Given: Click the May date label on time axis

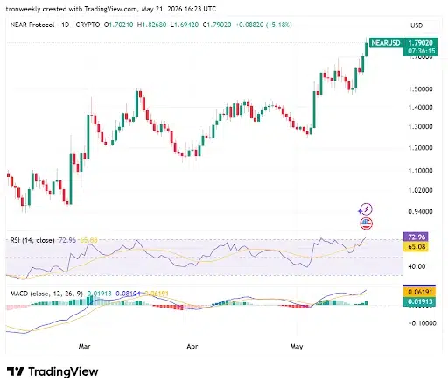Looking at the screenshot, I should pos(297,347).
